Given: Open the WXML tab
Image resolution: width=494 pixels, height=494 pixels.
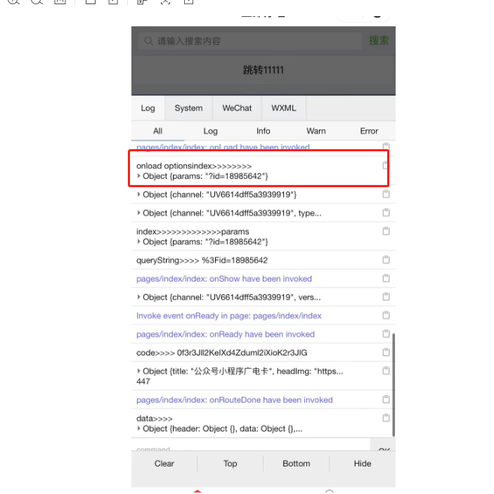Looking at the screenshot, I should click(x=284, y=108).
